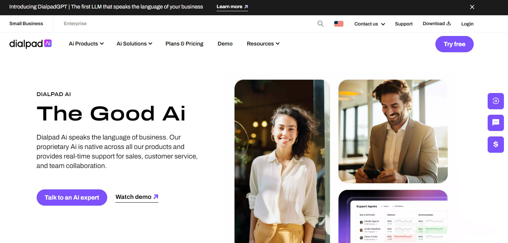508x243 pixels.
Task: Expand the Ai Solutions dropdown menu
Action: pyautogui.click(x=134, y=44)
